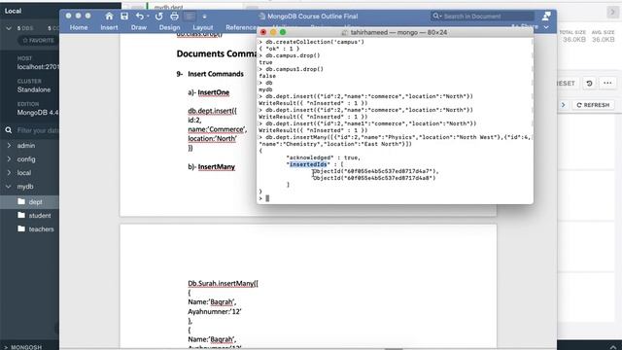Expand the config database

click(9, 158)
